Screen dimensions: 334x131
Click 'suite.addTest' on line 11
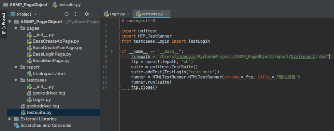point(147,72)
